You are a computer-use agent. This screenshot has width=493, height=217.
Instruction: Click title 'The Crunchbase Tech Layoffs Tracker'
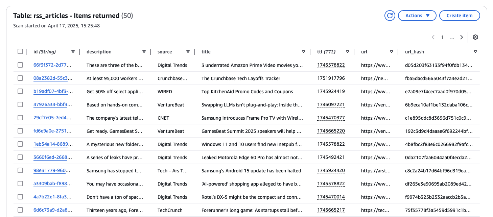pyautogui.click(x=241, y=78)
